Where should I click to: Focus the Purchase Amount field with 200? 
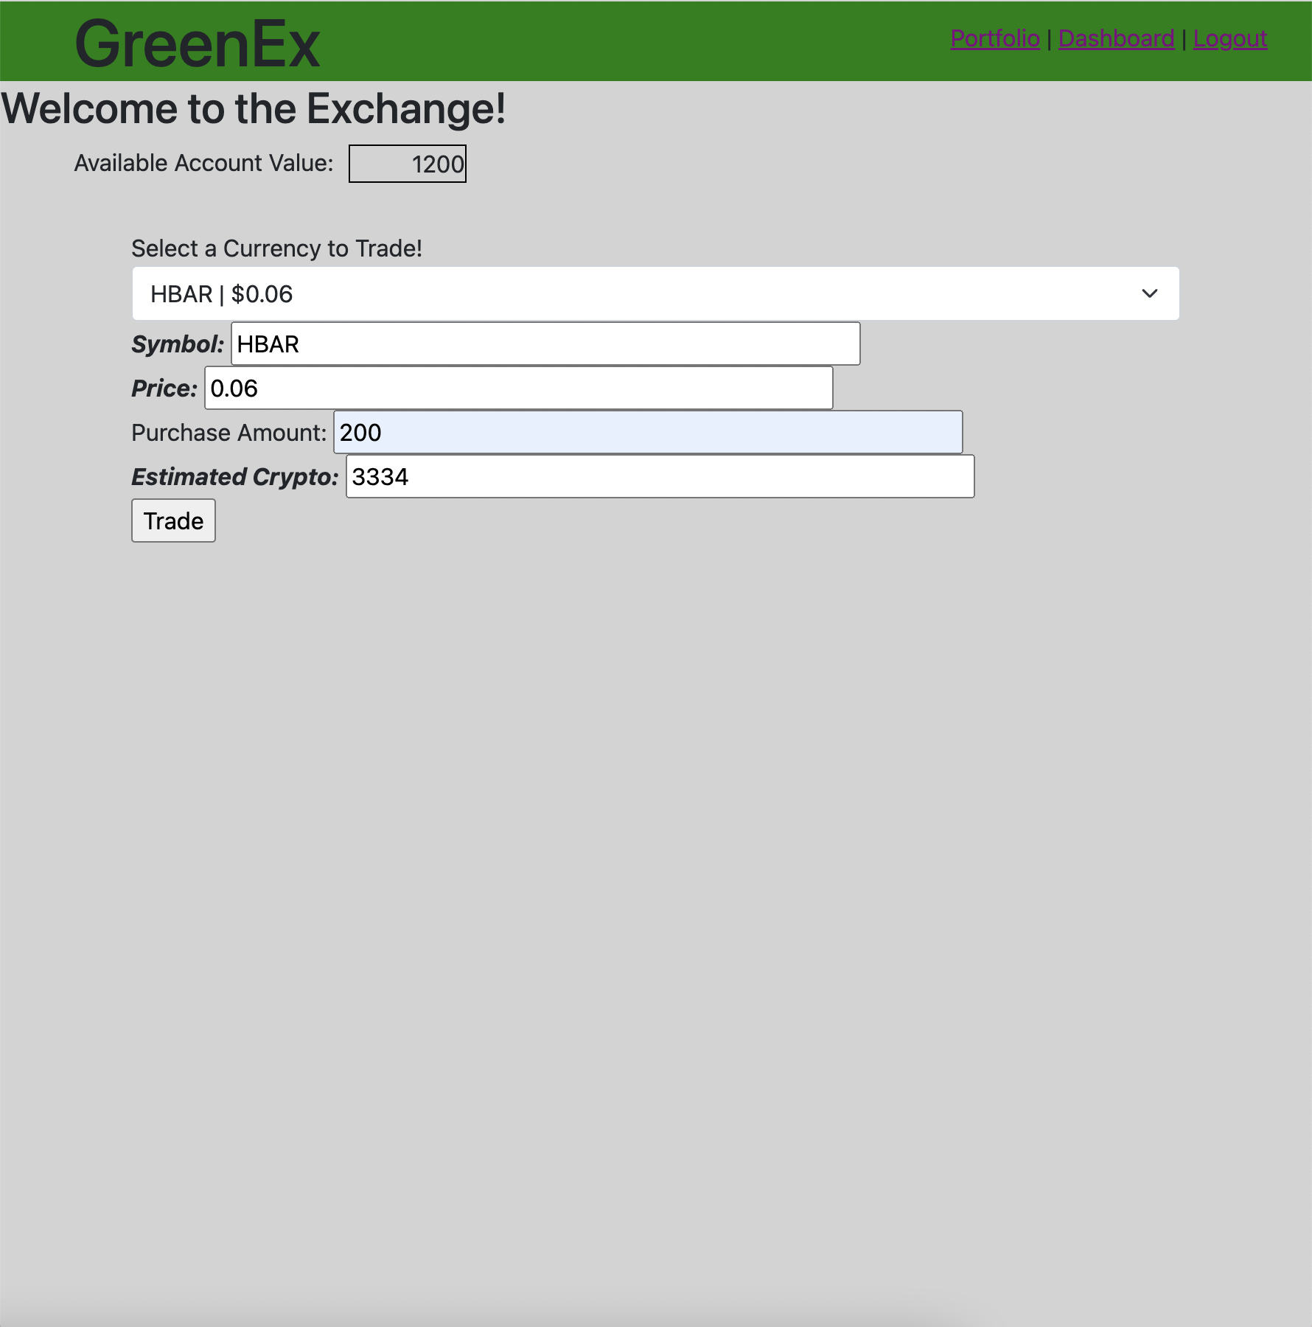tap(647, 433)
